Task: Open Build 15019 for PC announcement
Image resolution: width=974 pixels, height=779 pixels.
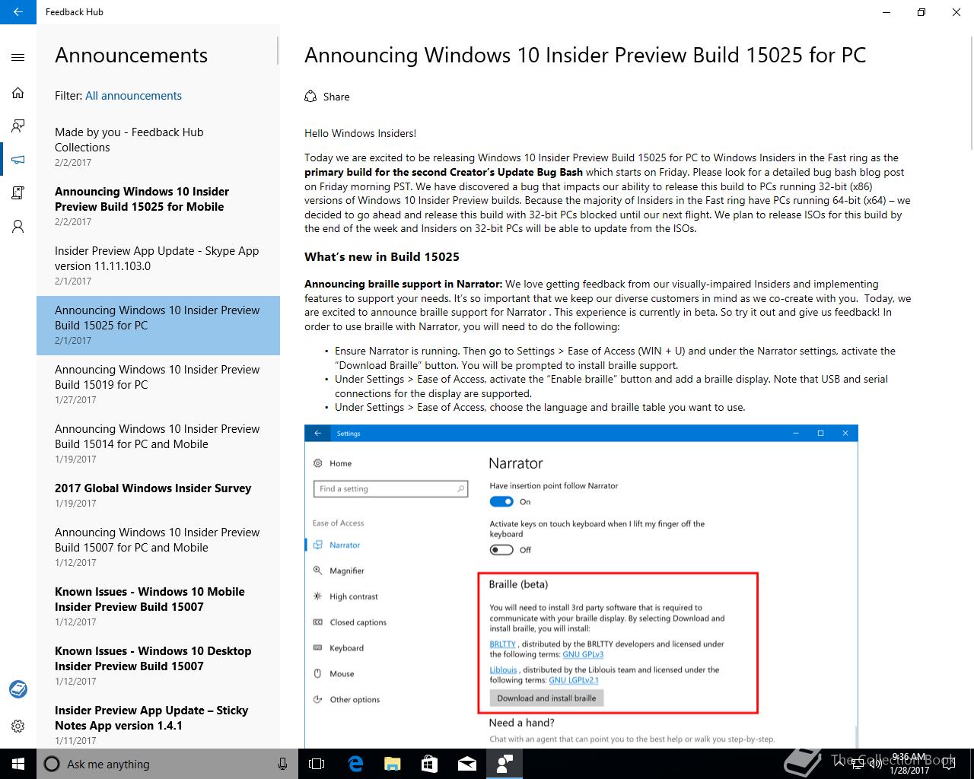Action: click(158, 384)
